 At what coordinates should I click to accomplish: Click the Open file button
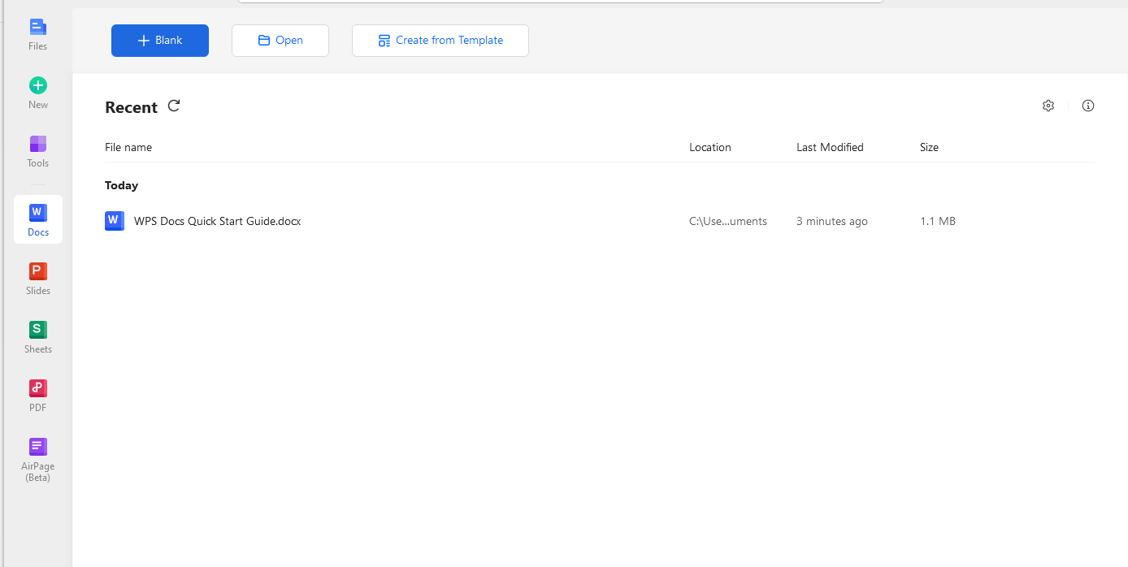[280, 41]
